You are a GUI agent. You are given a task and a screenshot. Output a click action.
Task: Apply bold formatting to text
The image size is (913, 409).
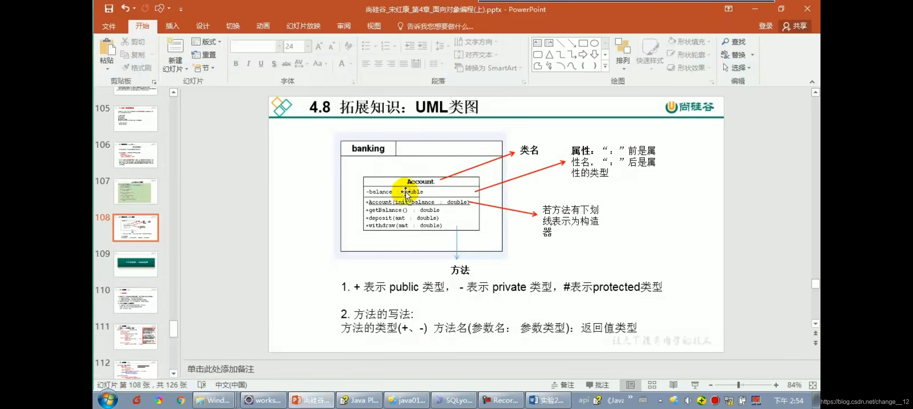point(235,64)
